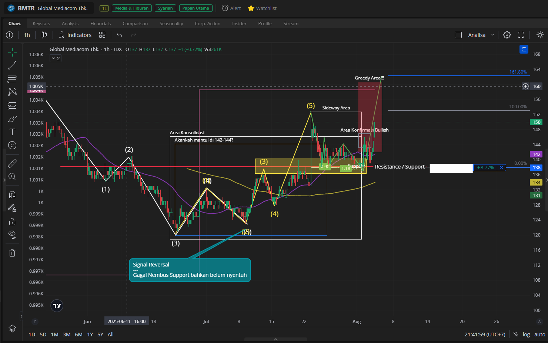Change the candlestick chart style
This screenshot has width=548, height=343.
(x=44, y=35)
